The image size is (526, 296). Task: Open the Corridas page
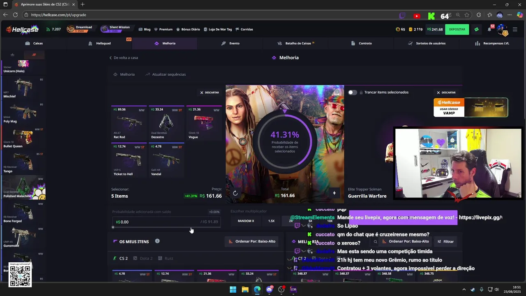coord(244,30)
